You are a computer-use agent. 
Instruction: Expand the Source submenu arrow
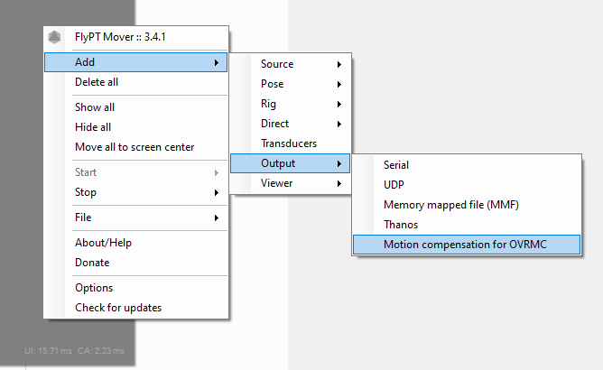coord(339,64)
